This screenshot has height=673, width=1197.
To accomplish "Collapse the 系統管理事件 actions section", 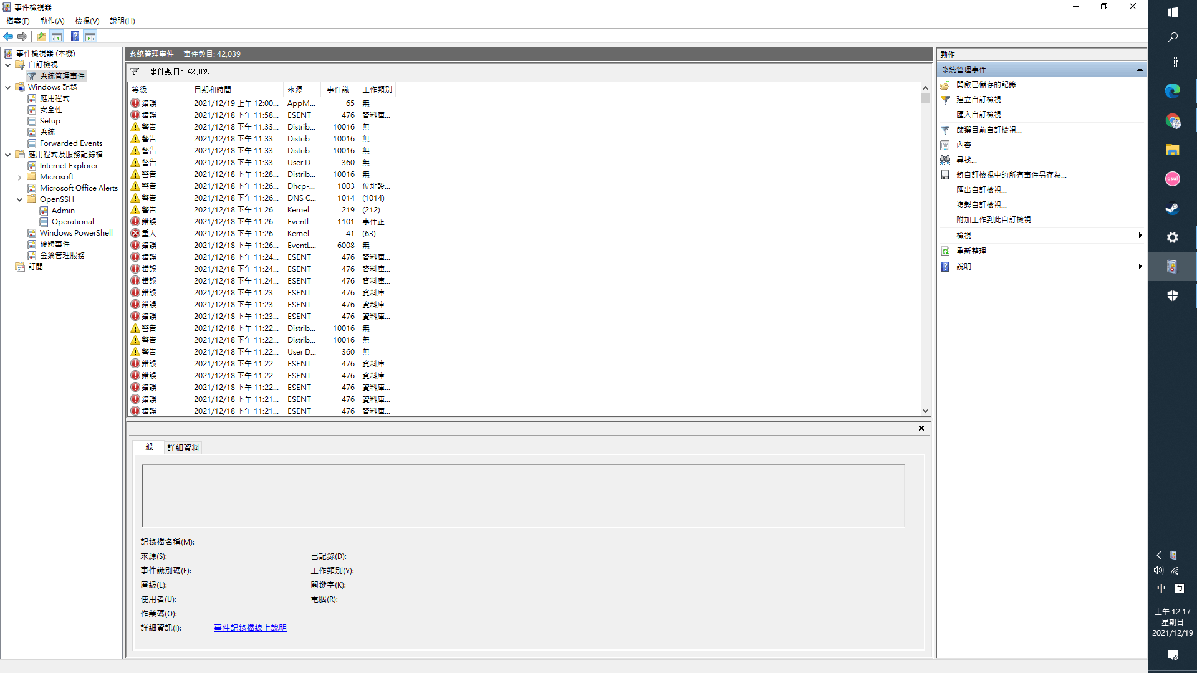I will click(1140, 70).
